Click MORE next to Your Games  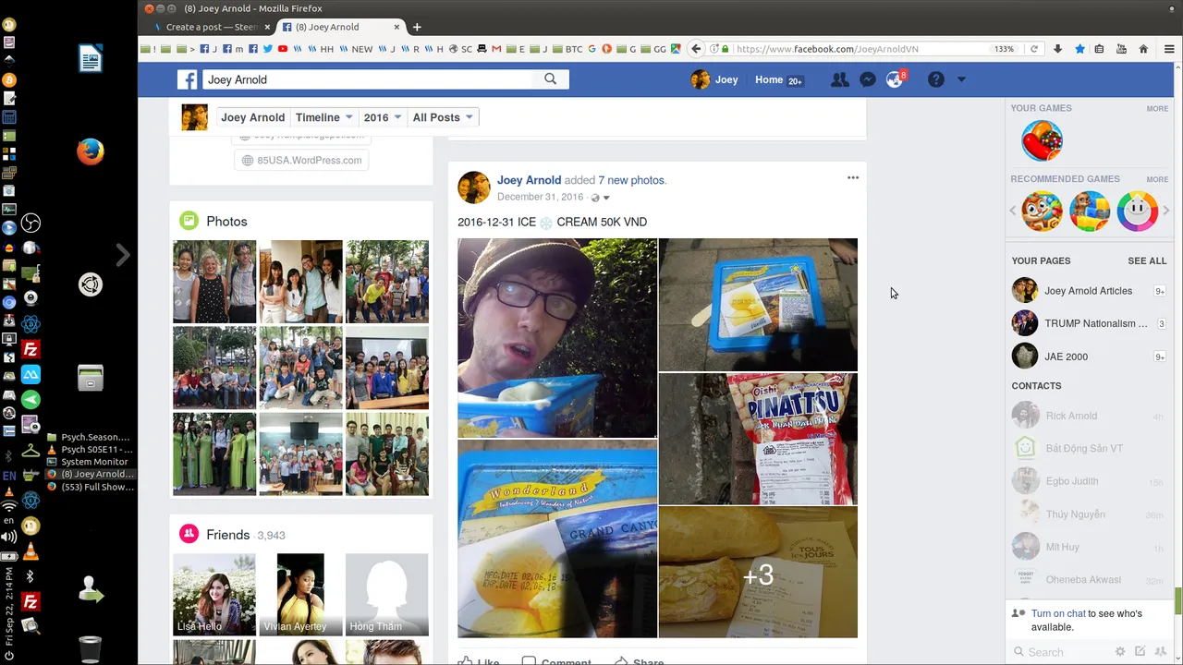tap(1157, 109)
